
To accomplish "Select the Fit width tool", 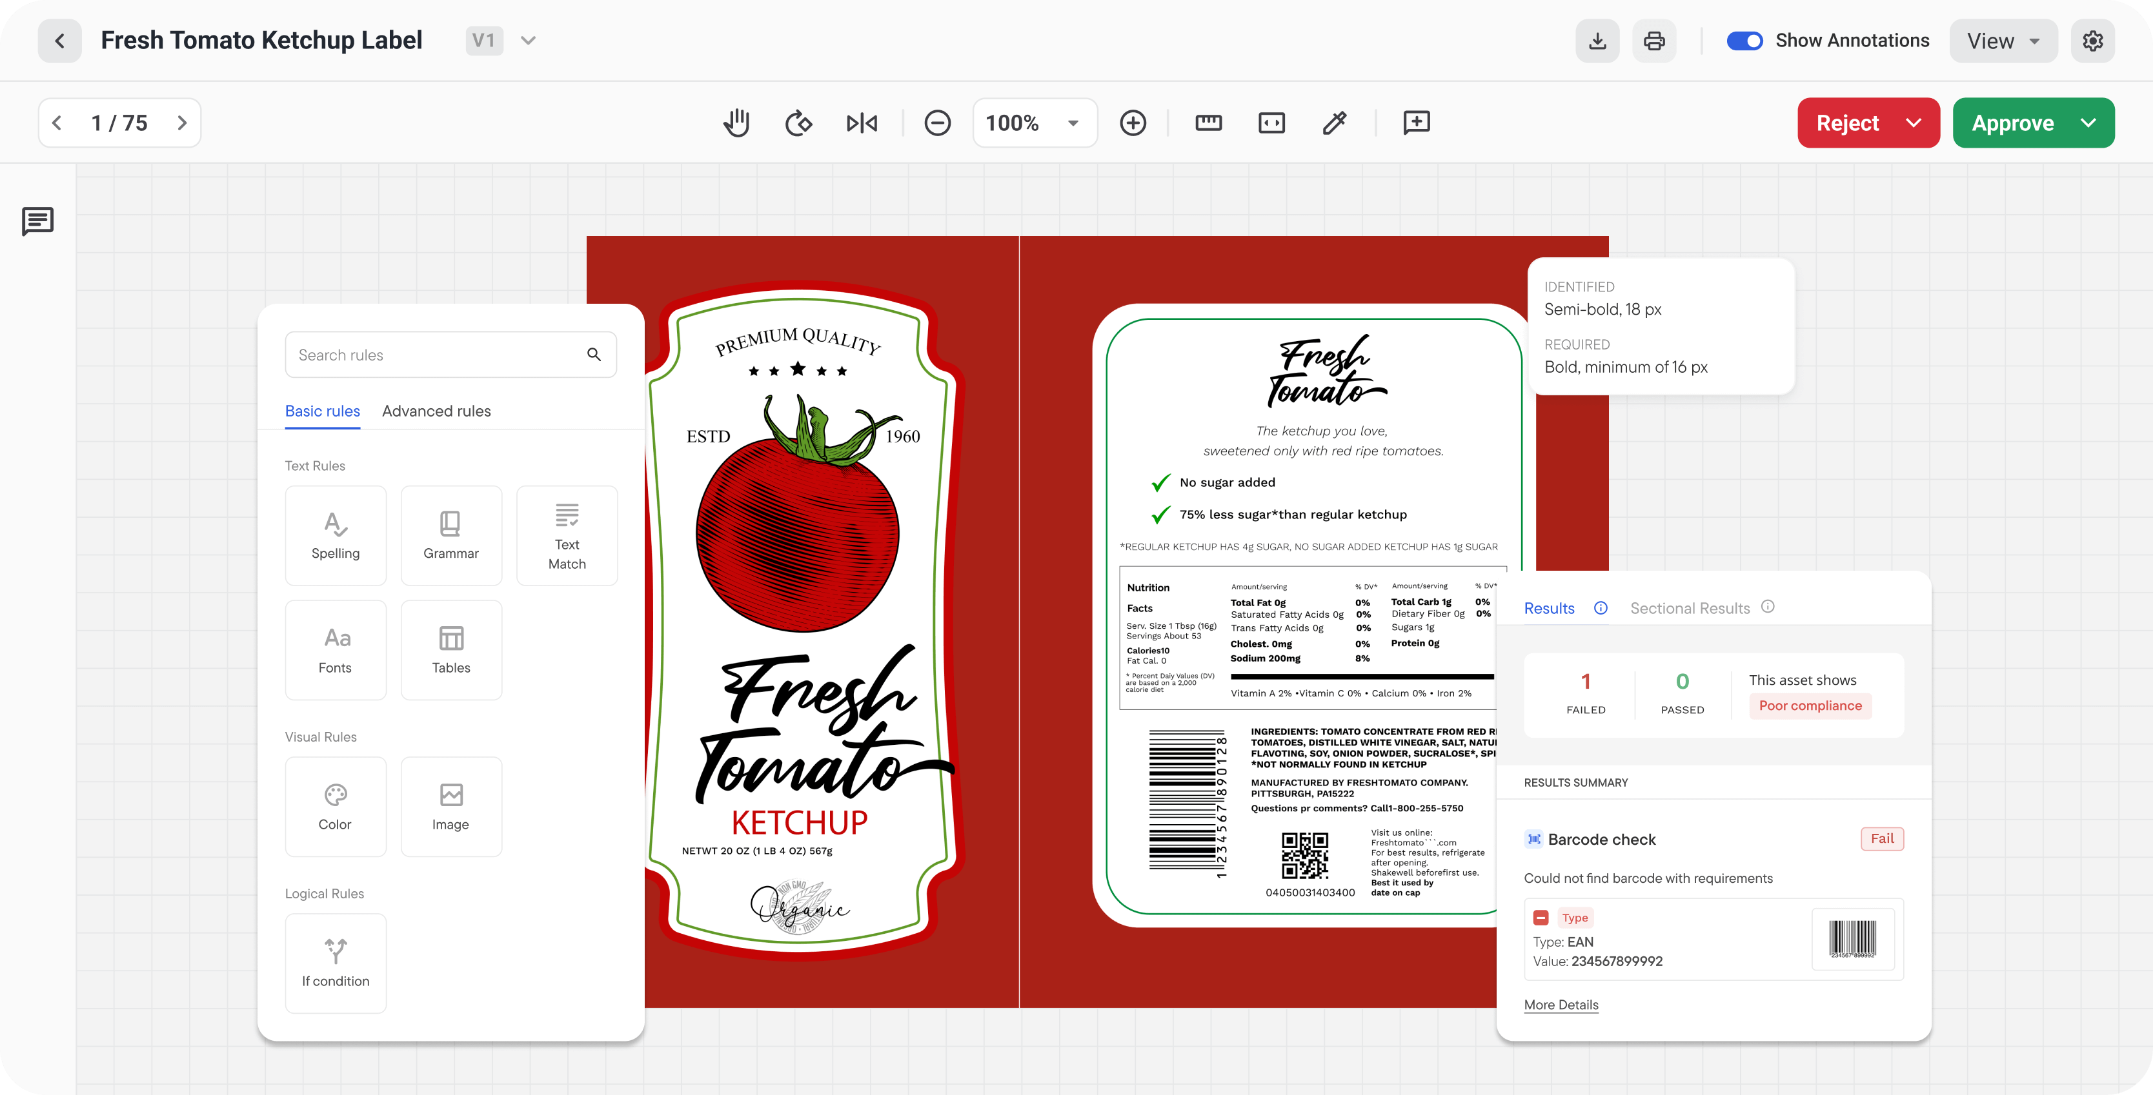I will coord(1271,123).
